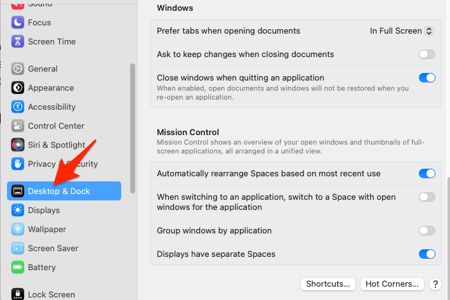This screenshot has height=300, width=450.
Task: Select the General gear icon
Action: coord(18,69)
